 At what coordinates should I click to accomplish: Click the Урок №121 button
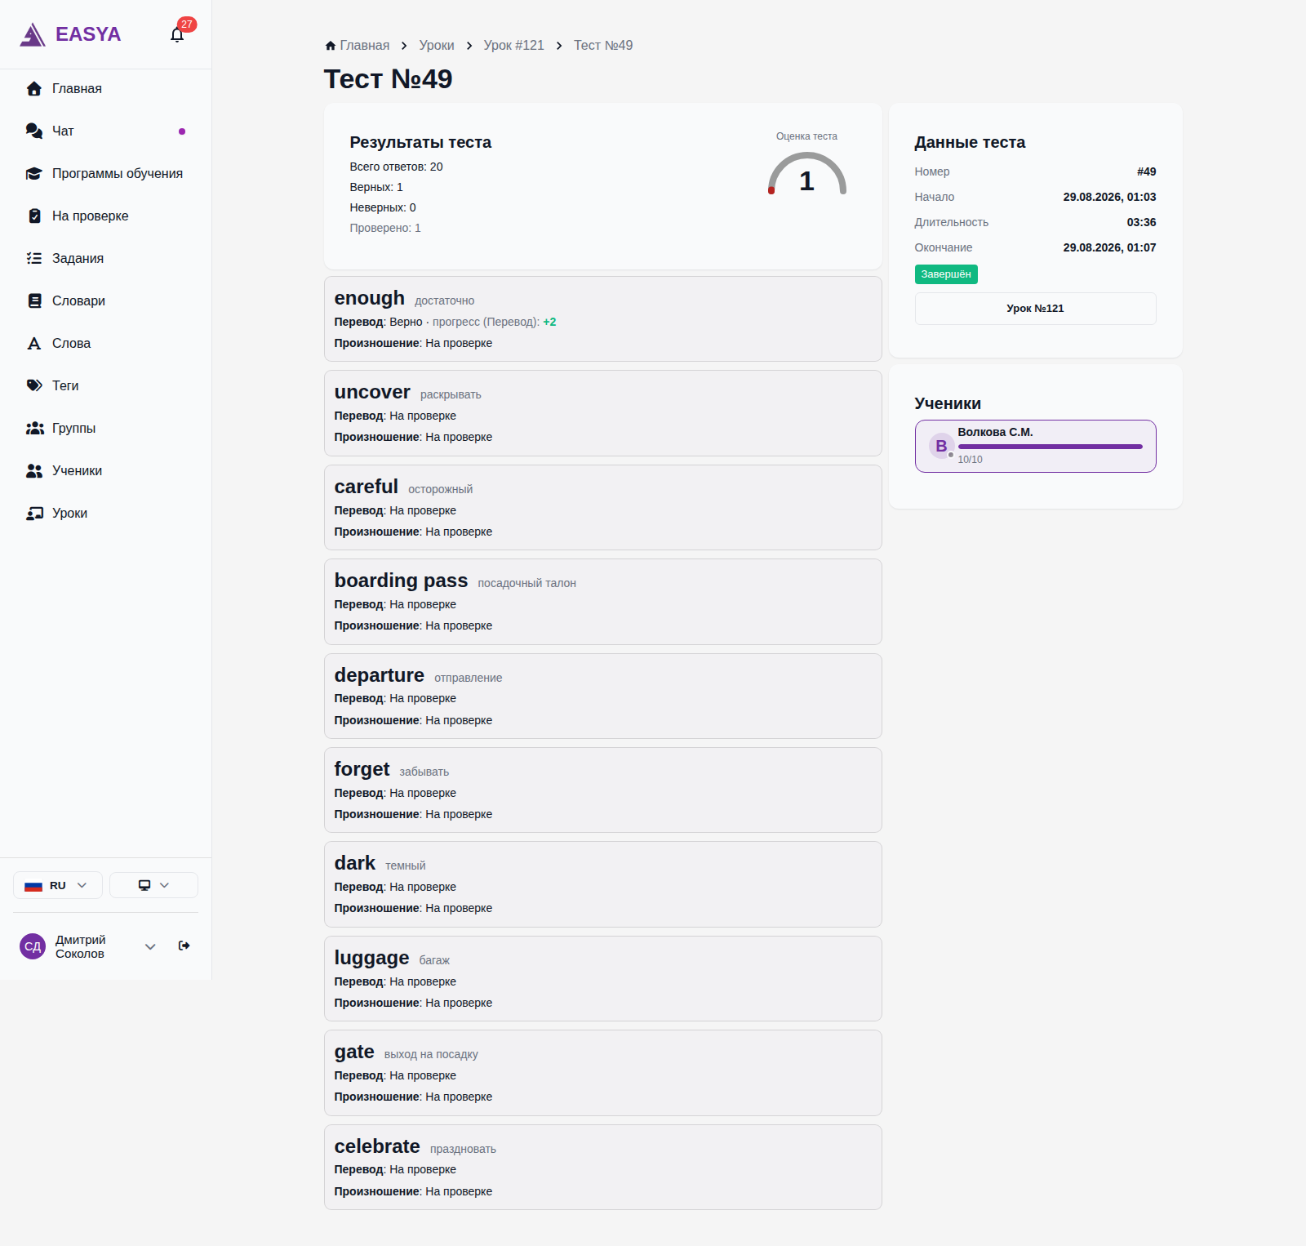point(1035,309)
